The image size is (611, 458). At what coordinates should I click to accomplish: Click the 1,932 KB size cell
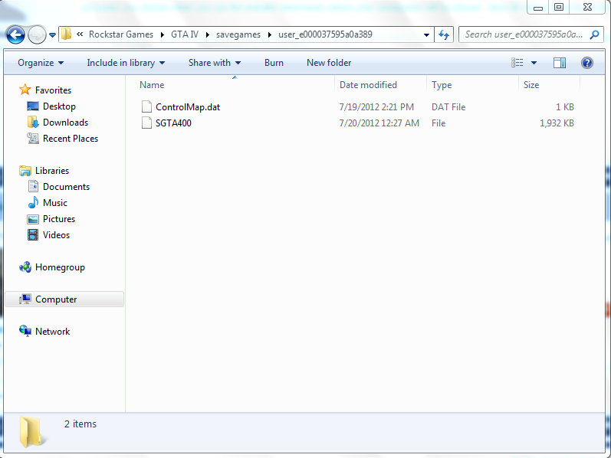tap(557, 123)
